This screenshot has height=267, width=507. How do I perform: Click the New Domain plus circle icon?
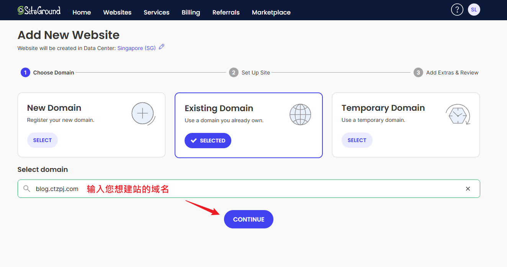point(143,114)
